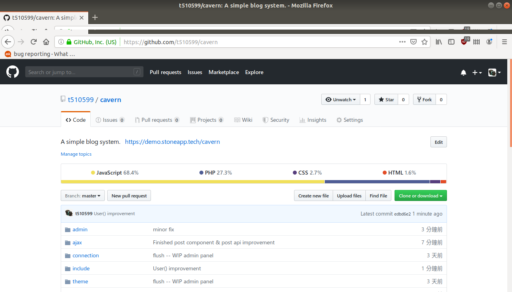
Task: Click the admin folder icon
Action: coord(67,229)
